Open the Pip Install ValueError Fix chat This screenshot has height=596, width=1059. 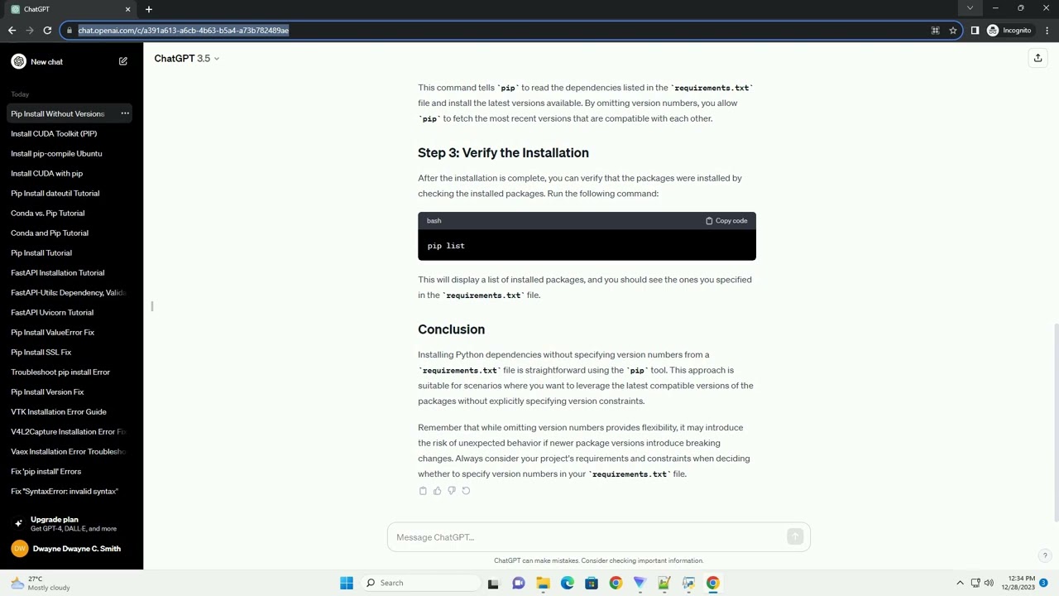click(x=52, y=332)
